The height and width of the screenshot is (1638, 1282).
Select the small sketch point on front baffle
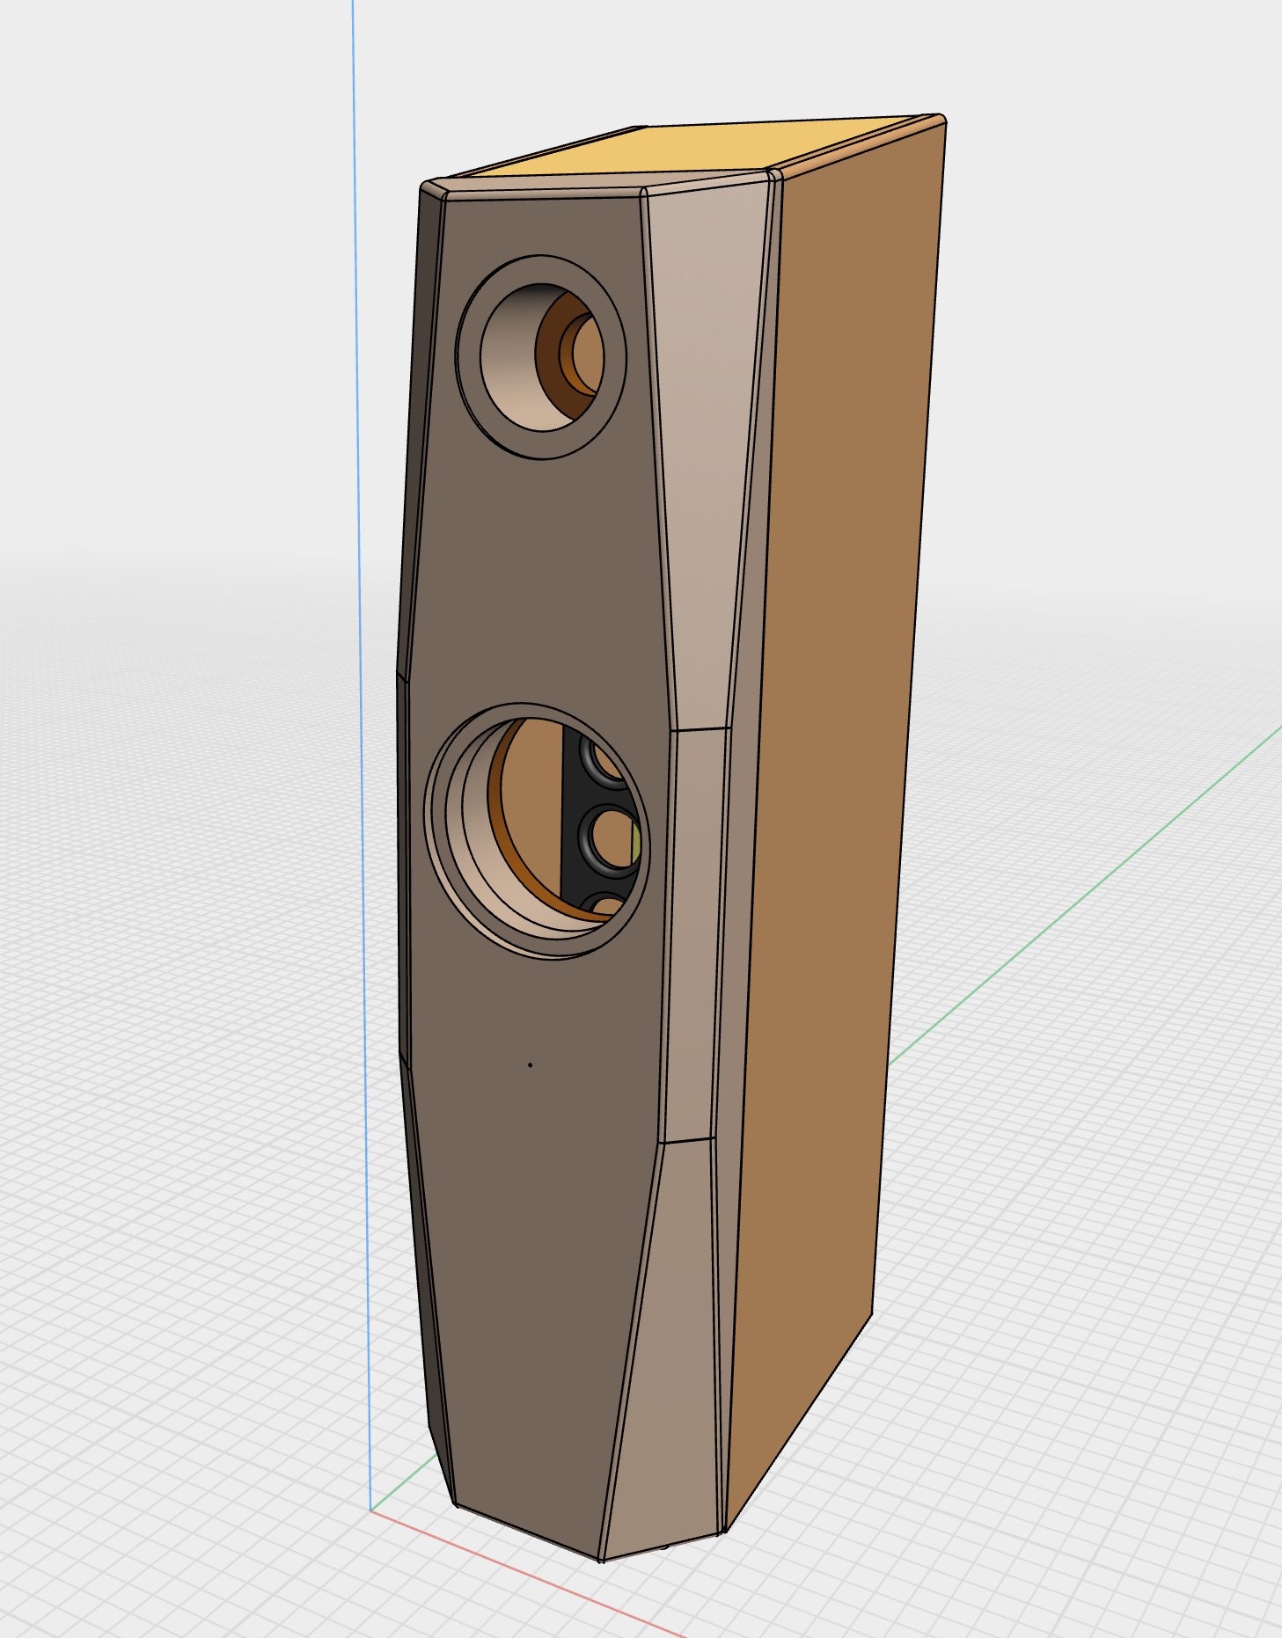coord(530,1064)
